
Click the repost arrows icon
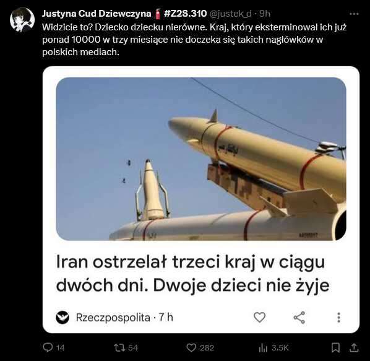point(119,347)
